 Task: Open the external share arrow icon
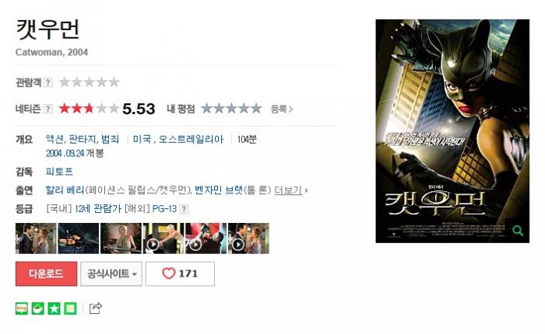[96, 308]
